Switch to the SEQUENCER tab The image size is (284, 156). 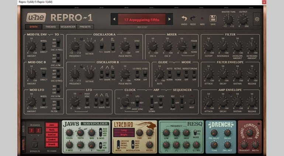(x=68, y=27)
